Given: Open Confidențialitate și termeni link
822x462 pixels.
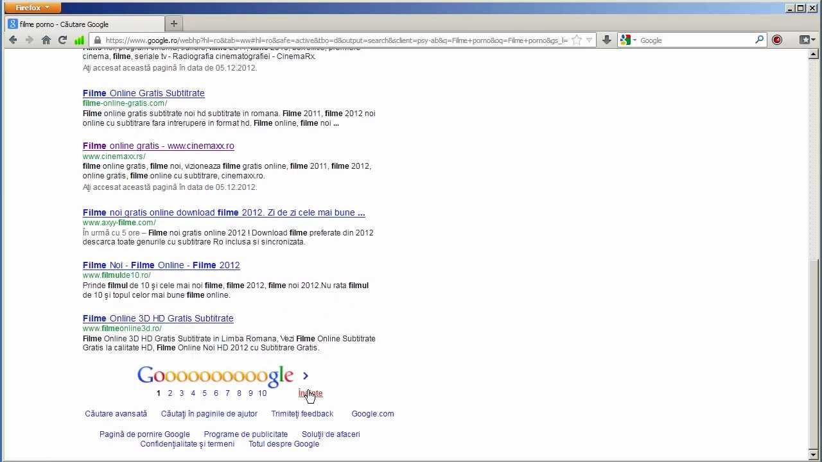Looking at the screenshot, I should coord(188,444).
